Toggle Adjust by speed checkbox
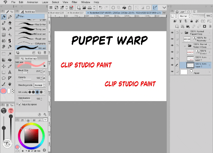Viewport: 213px width, 153px height. (x=20, y=105)
